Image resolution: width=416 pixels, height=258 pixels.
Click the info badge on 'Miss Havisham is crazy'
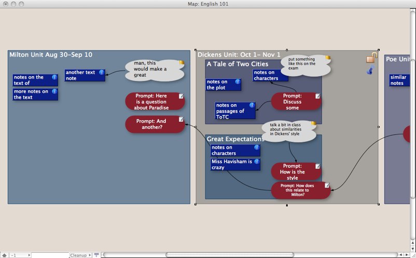point(257,161)
